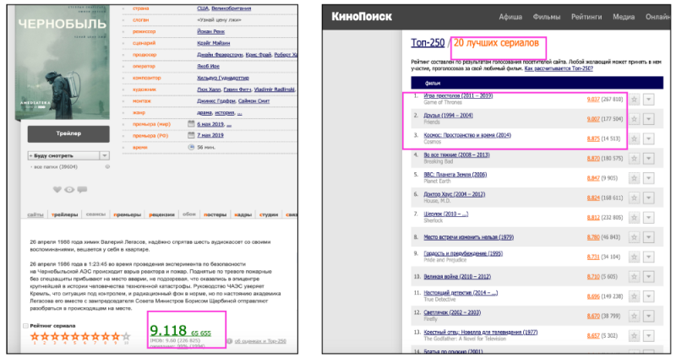The height and width of the screenshot is (358, 676).
Task: Click the eye icon below the poster
Action: (69, 189)
